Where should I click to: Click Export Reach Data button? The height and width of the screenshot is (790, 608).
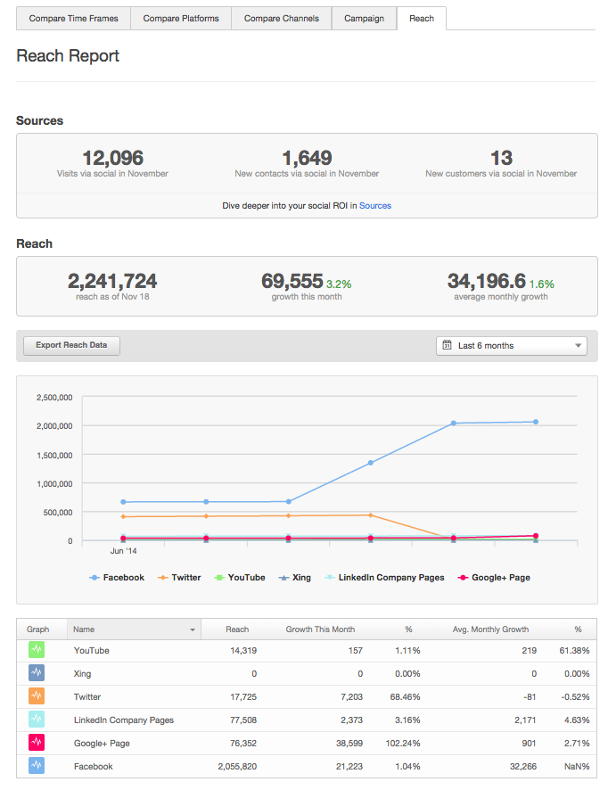71,345
